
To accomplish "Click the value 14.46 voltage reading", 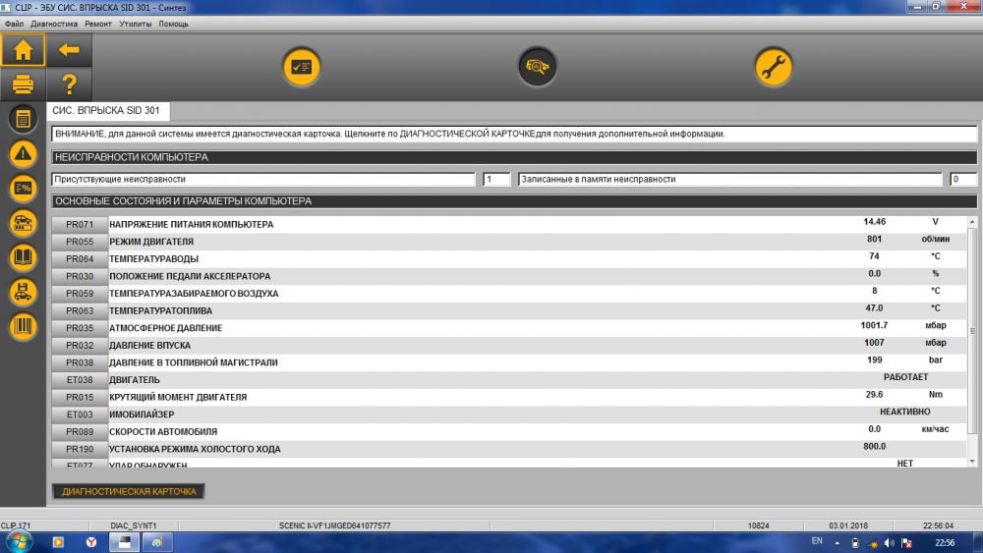I will [874, 222].
